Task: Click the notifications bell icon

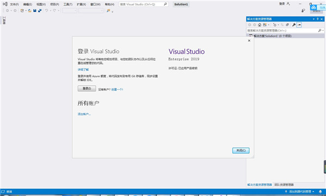Action: tap(321, 192)
